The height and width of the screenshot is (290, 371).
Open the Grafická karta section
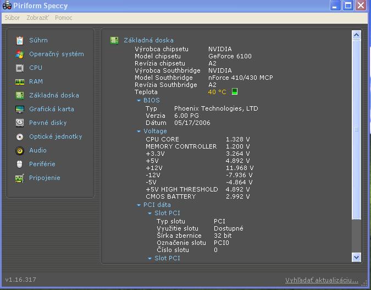(x=51, y=109)
